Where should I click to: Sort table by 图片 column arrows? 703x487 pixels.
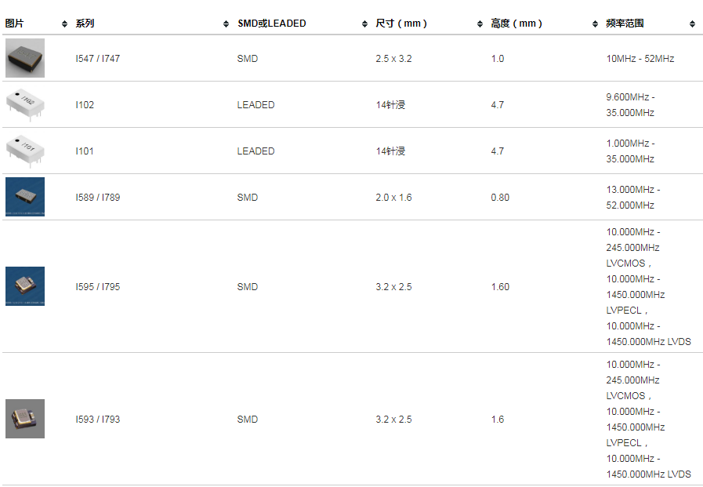pyautogui.click(x=64, y=24)
